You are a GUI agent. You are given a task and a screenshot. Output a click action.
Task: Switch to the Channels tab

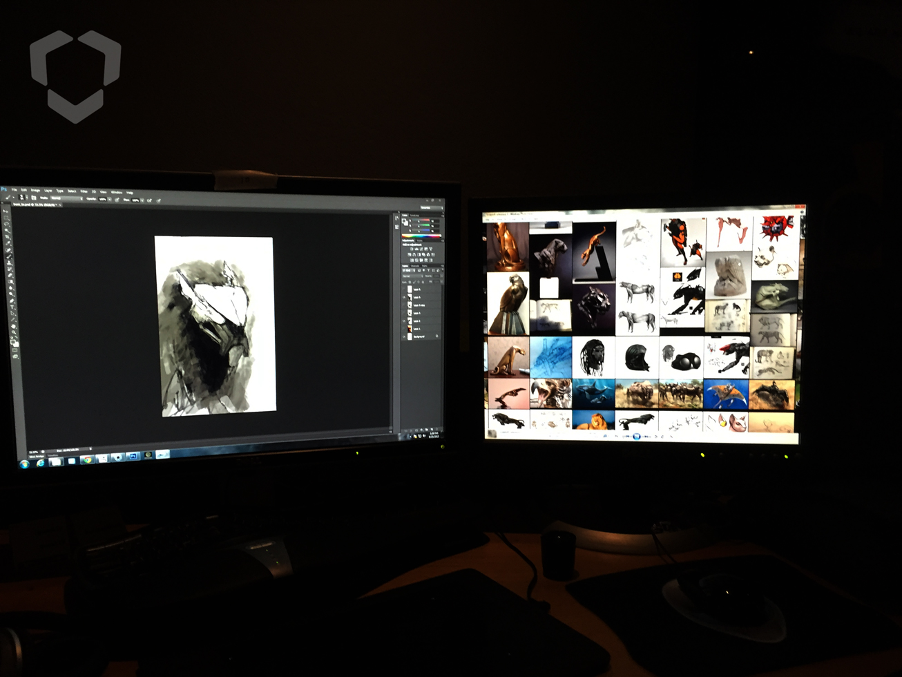point(415,266)
